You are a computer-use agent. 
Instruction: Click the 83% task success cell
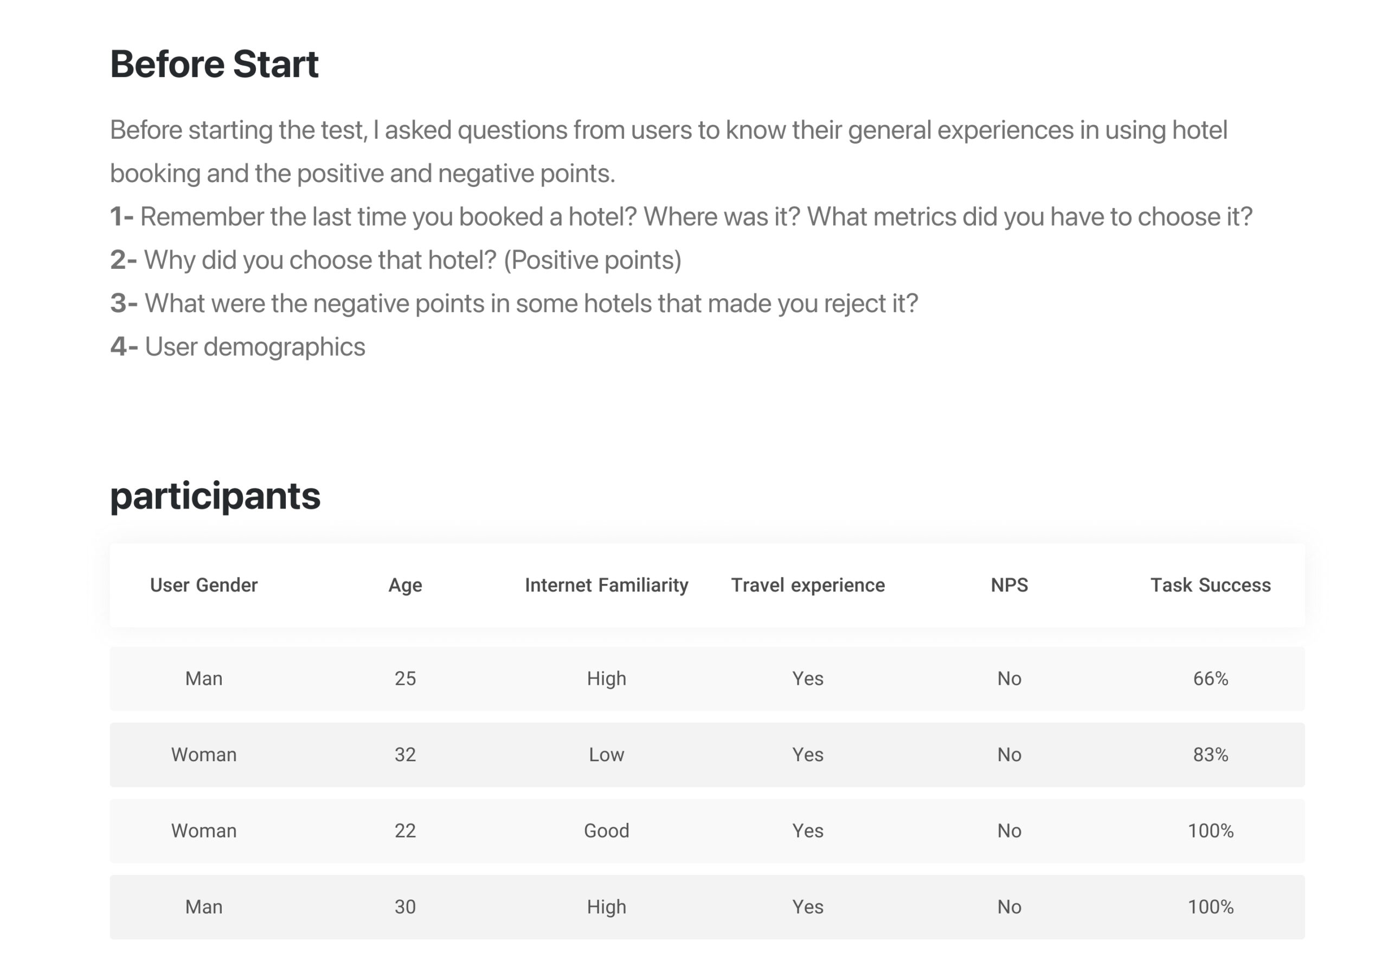pyautogui.click(x=1210, y=754)
